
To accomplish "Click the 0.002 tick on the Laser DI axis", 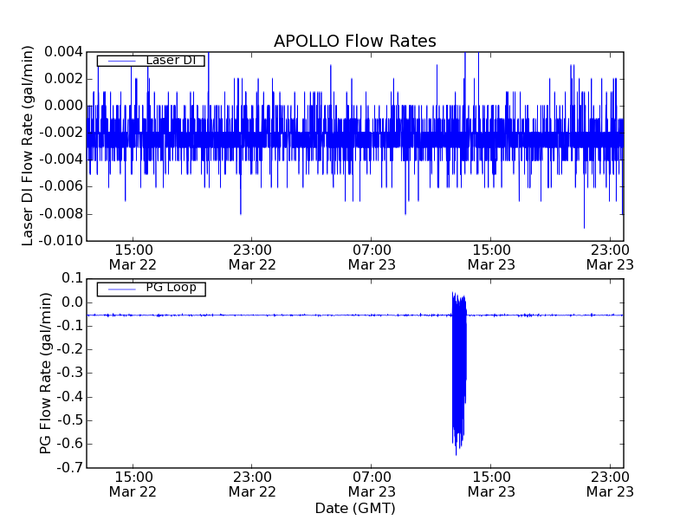I will pyautogui.click(x=63, y=79).
